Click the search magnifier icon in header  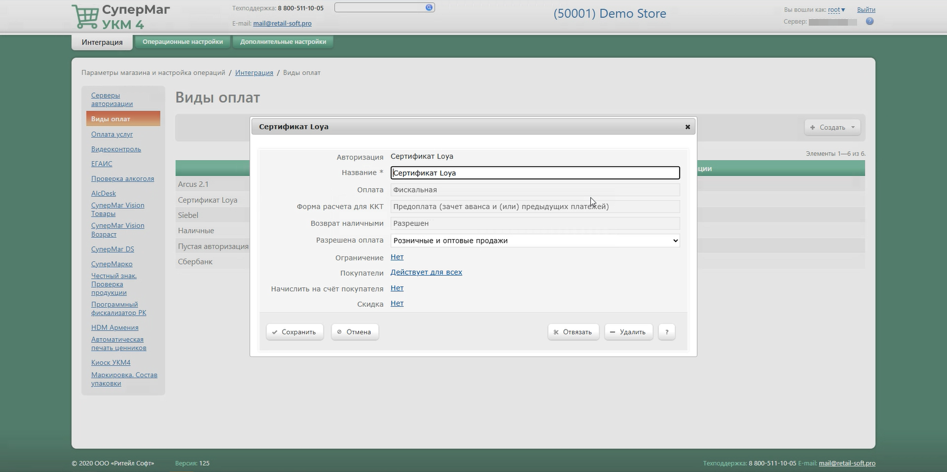pyautogui.click(x=429, y=8)
